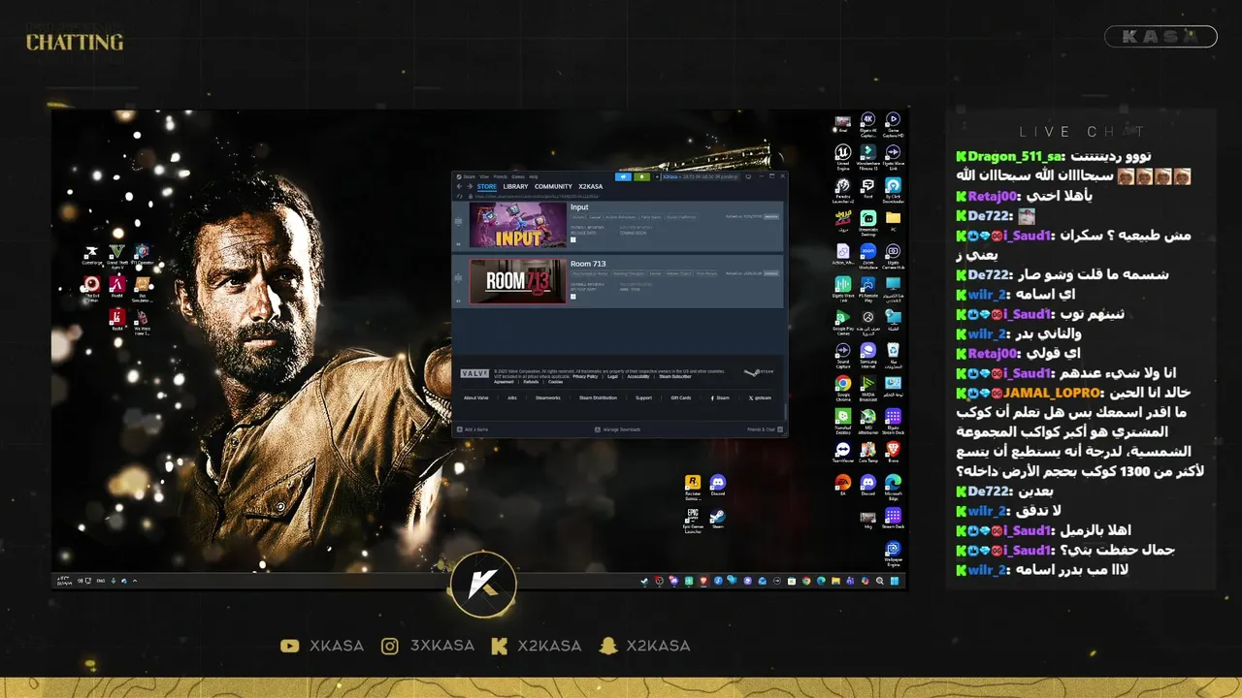1242x698 pixels.
Task: Open the Gift Cards footer link
Action: 681,397
